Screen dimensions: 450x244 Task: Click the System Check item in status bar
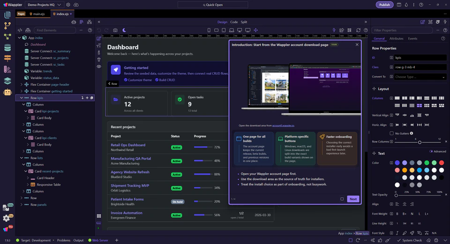(409, 240)
